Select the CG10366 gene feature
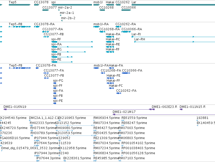 pos(126,10)
